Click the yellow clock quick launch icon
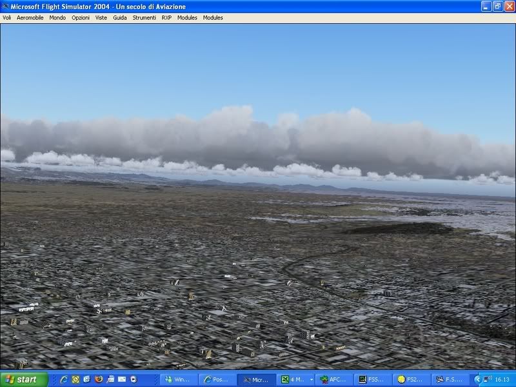The height and width of the screenshot is (387, 516). pyautogui.click(x=75, y=379)
